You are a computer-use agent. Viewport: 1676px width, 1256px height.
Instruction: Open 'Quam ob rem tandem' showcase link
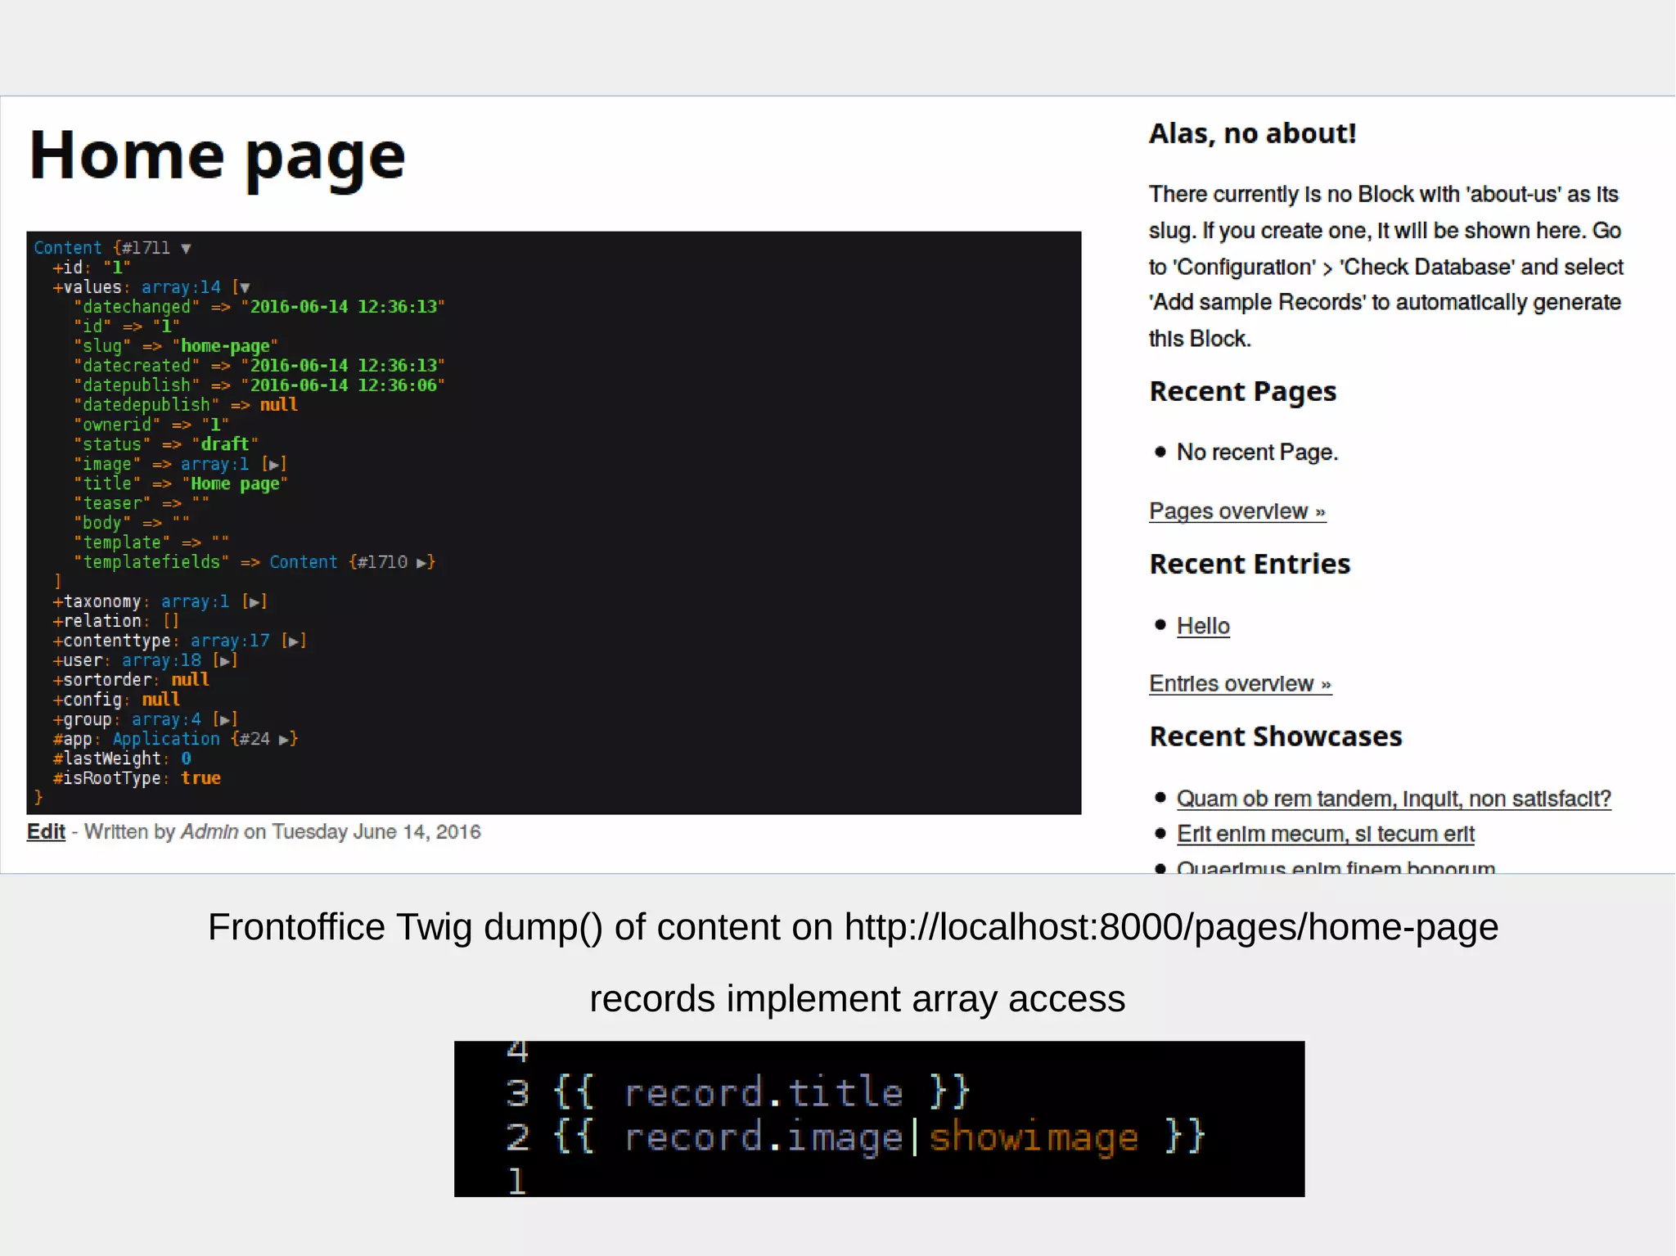point(1394,799)
